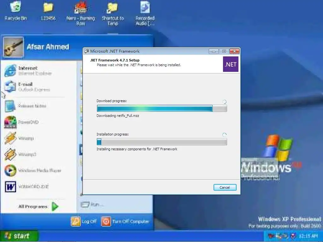This screenshot has width=323, height=242.
Task: Minimize the .NET Framework setup window
Action: 214,51
